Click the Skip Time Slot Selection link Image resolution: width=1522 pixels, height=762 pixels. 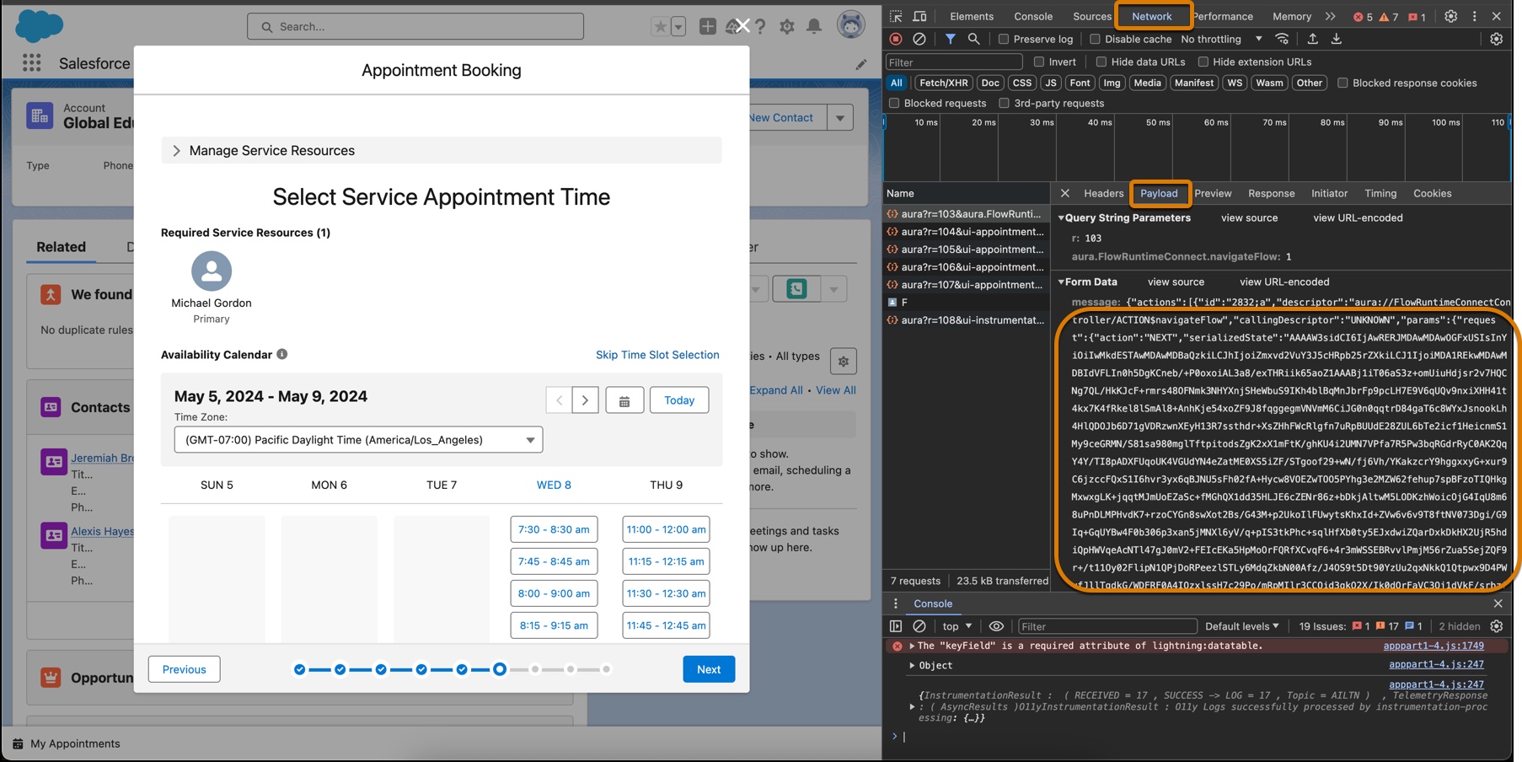pyautogui.click(x=657, y=354)
